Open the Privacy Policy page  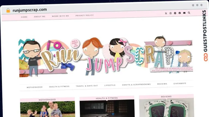coord(85,16)
